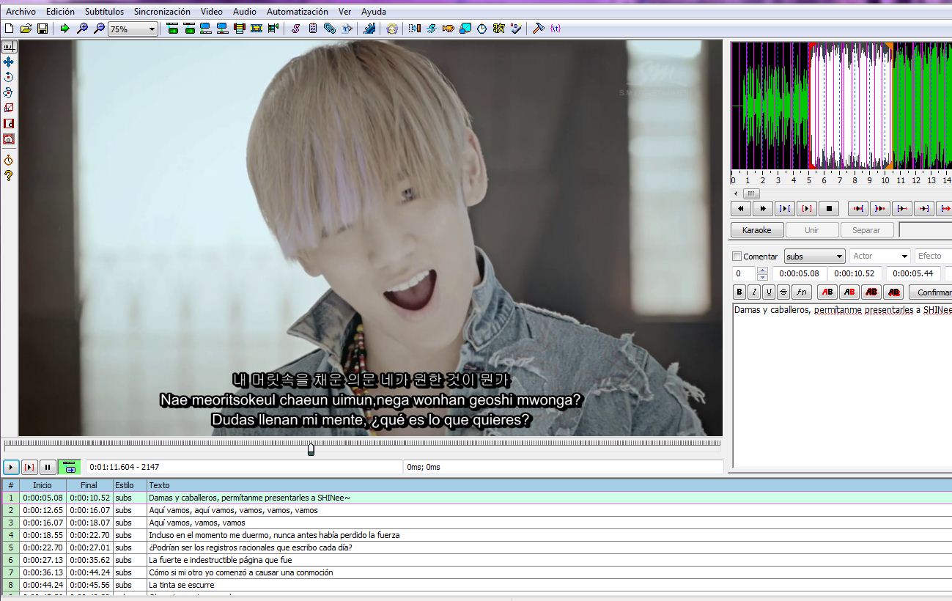Image resolution: width=952 pixels, height=601 pixels.
Task: Increase the layer number stepper
Action: click(762, 270)
